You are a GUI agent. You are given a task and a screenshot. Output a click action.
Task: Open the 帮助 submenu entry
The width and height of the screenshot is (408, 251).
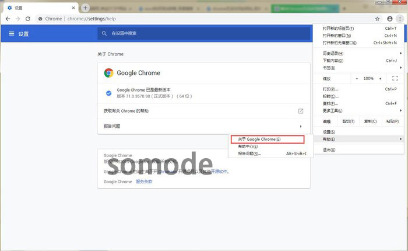(358, 139)
